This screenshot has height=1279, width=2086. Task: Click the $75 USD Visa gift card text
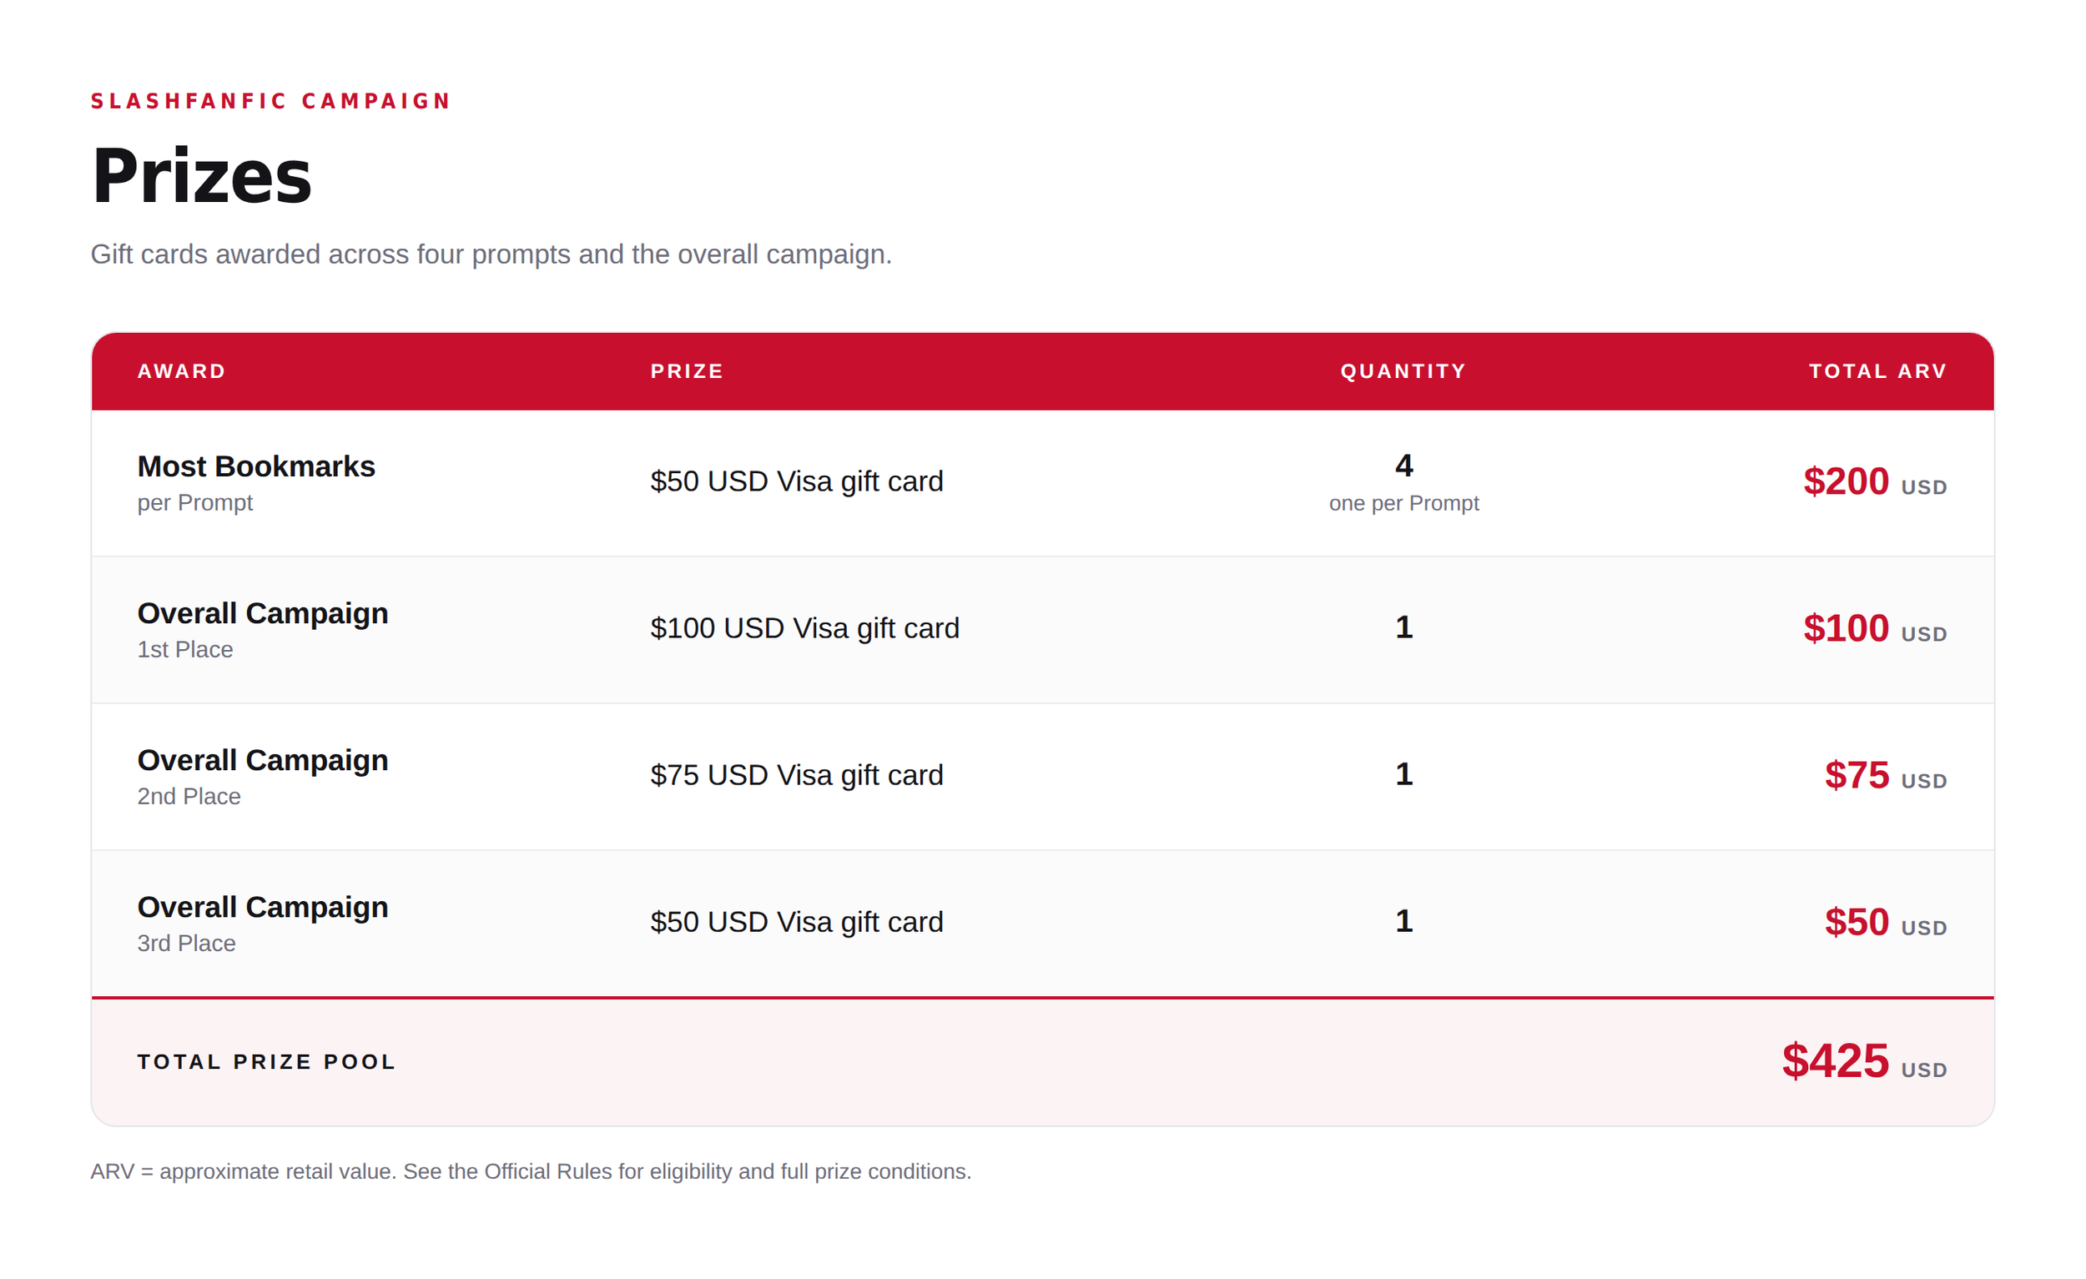[x=796, y=774]
